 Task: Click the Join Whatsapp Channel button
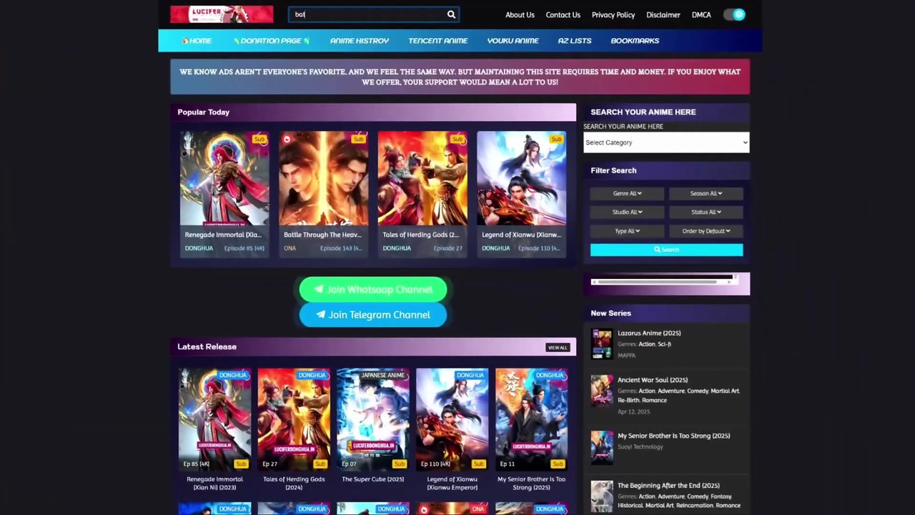coord(373,290)
